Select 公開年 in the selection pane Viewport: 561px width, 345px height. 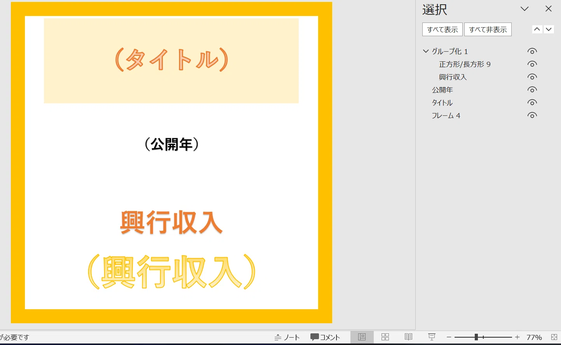point(443,90)
